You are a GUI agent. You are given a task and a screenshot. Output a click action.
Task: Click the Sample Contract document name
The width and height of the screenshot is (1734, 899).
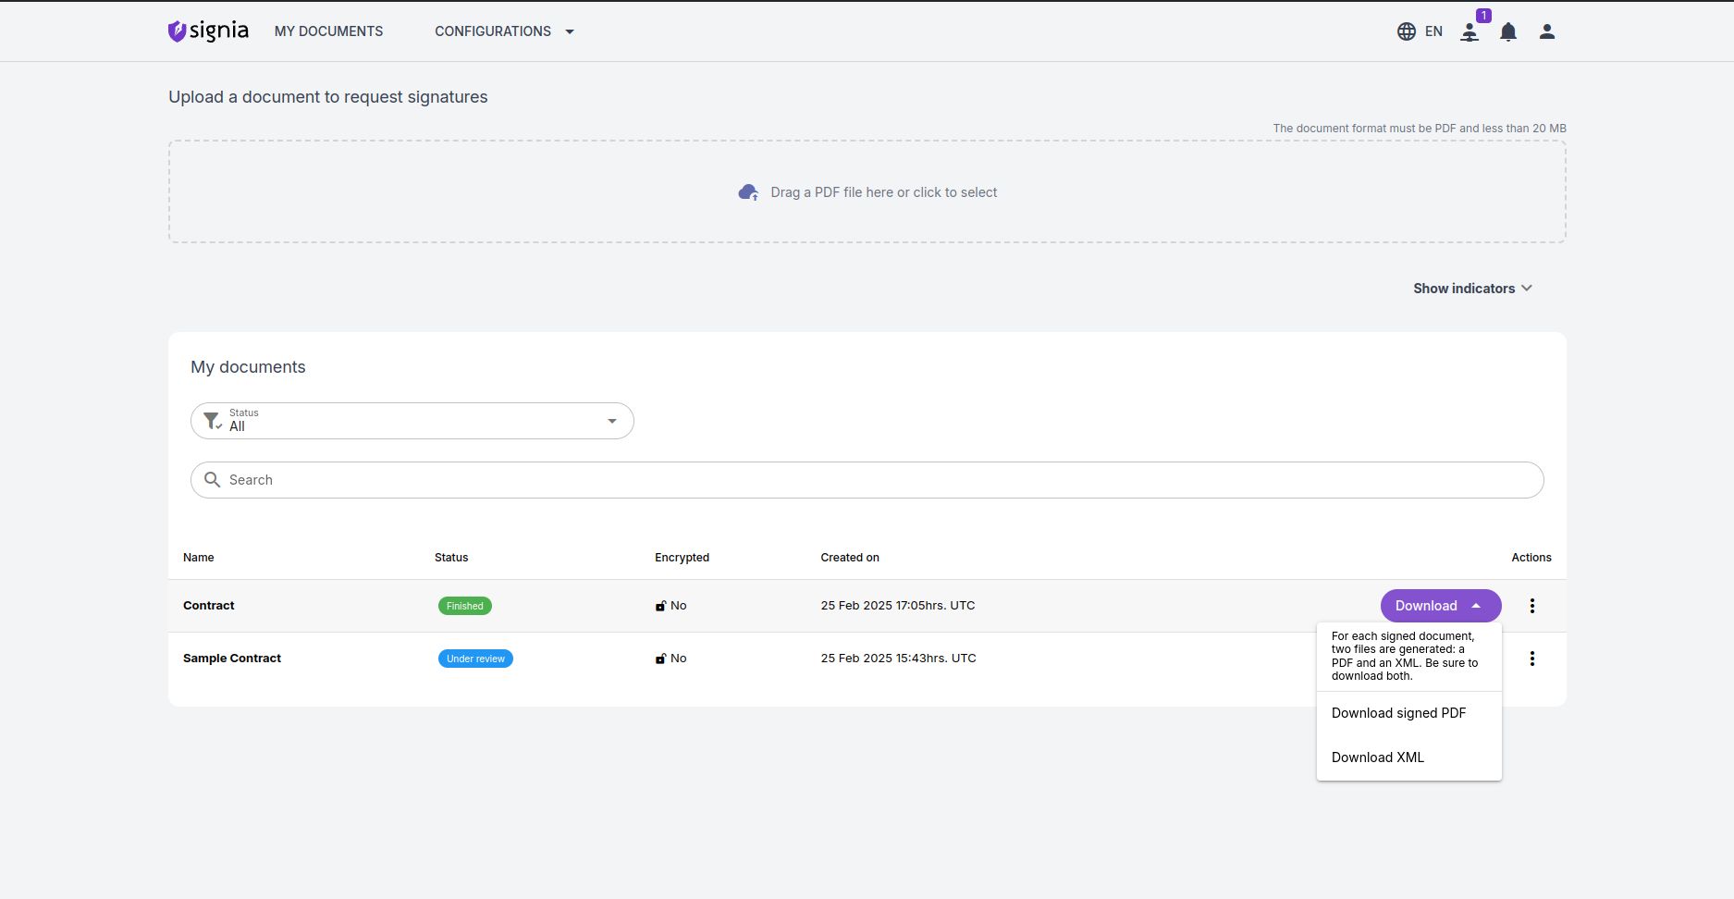point(232,659)
